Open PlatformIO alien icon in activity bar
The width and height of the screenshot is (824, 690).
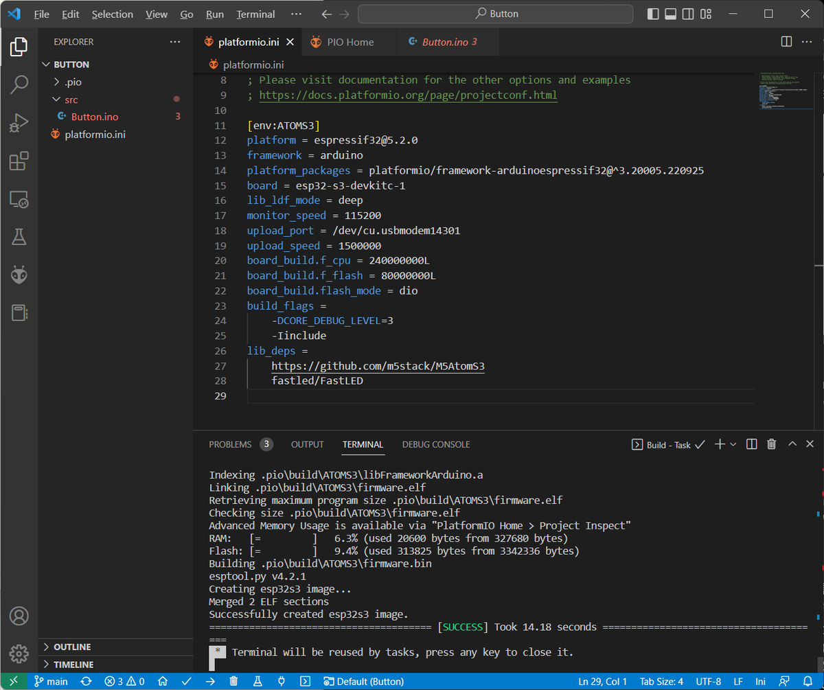click(x=19, y=275)
